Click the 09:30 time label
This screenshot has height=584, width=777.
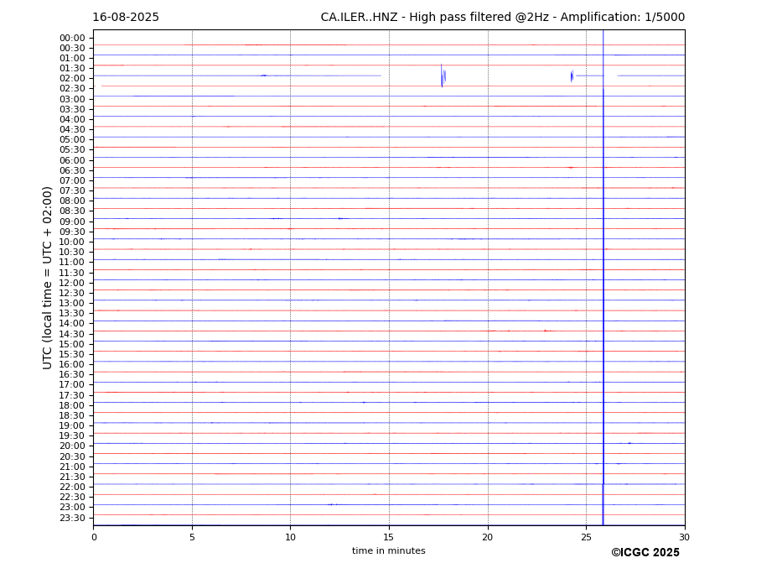(72, 232)
